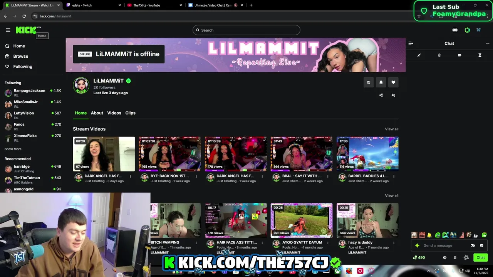Focus the Search box
Image resolution: width=493 pixels, height=277 pixels.
coord(246,30)
